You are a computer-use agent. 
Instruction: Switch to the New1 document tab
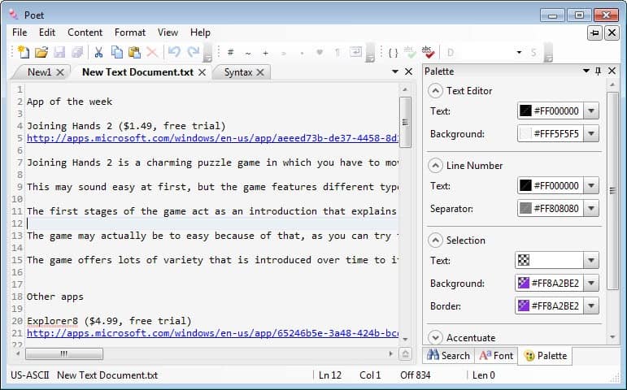point(39,72)
